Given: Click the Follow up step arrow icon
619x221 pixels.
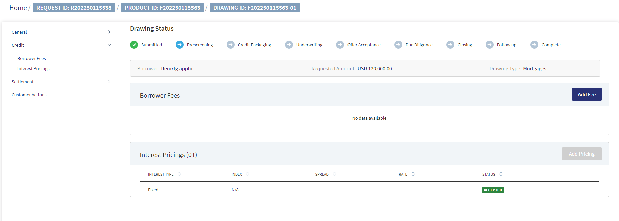Looking at the screenshot, I should point(490,45).
